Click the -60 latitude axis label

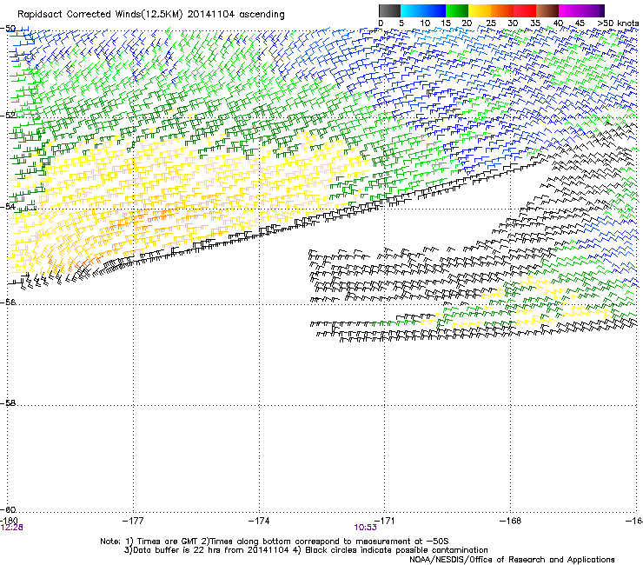tap(8, 509)
